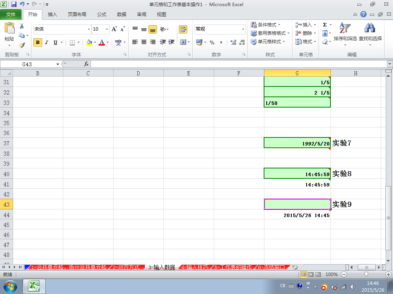The height and width of the screenshot is (294, 393).
Task: Open the 宋体 font name dropdown
Action: [x=89, y=29]
